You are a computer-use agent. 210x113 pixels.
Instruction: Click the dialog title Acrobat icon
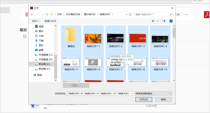(31, 8)
